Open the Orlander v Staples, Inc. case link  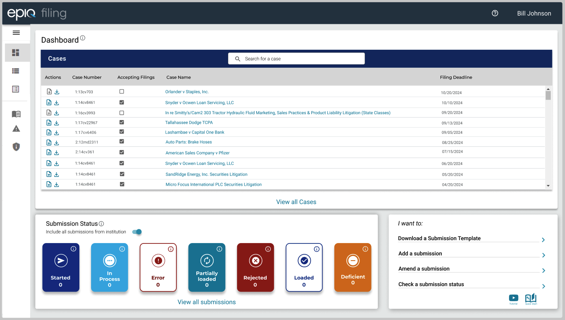coord(187,92)
